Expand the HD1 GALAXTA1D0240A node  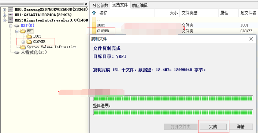tap(4, 15)
